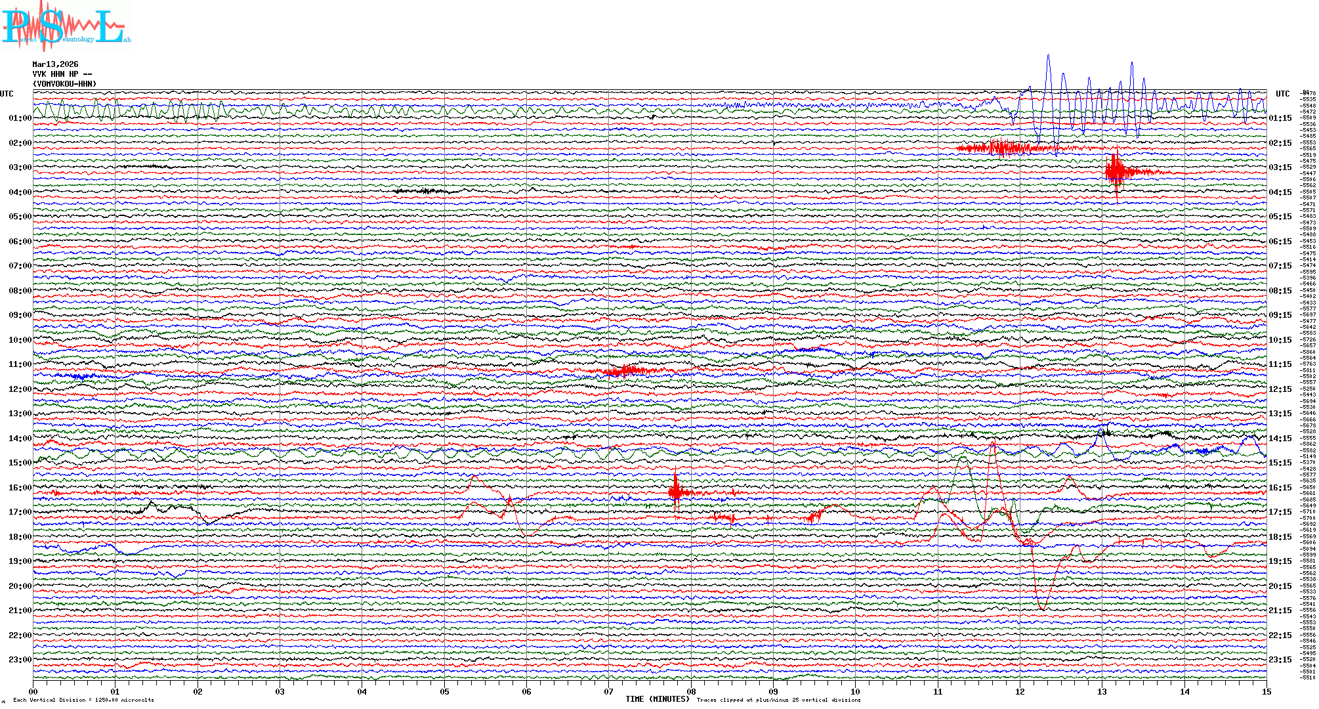This screenshot has height=709, width=1319.
Task: Click minute marker 15 on bottom axis
Action: [x=1266, y=691]
